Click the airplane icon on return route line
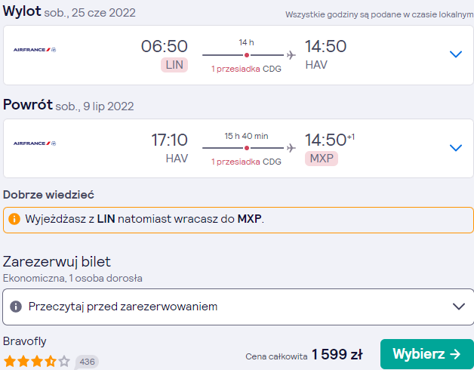 click(x=291, y=148)
